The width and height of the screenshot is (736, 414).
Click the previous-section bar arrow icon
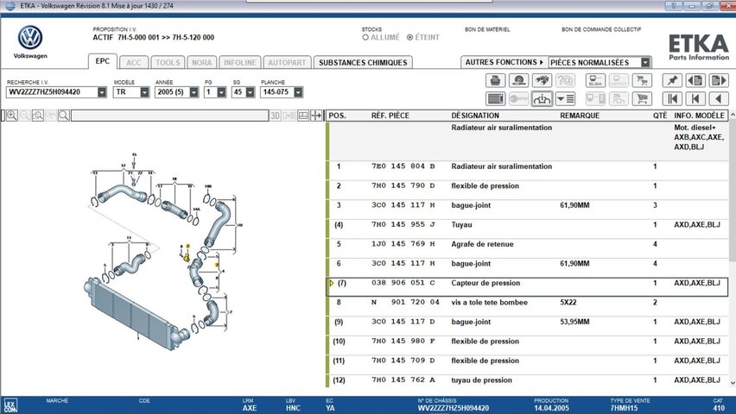(x=695, y=99)
